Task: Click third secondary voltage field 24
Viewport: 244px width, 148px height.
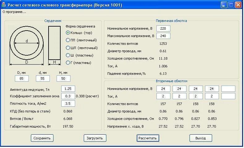Action: (196, 89)
